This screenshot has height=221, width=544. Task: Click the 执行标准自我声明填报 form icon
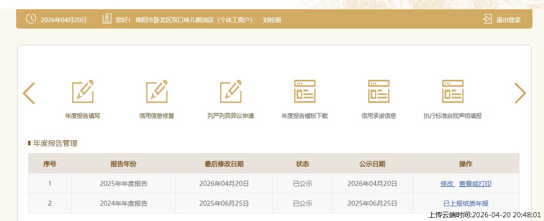tap(453, 91)
